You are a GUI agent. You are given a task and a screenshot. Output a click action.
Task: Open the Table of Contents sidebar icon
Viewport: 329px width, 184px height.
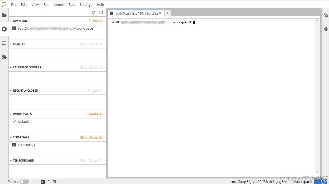(x=4, y=43)
